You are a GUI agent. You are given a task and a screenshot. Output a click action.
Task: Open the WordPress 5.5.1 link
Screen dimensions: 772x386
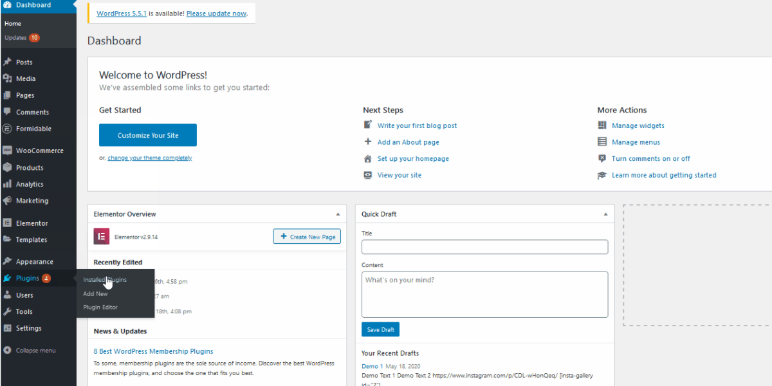122,14
